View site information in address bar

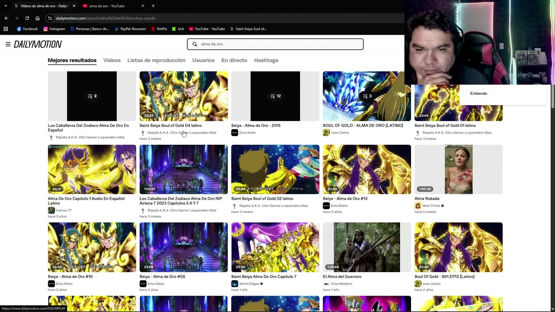tap(50, 18)
